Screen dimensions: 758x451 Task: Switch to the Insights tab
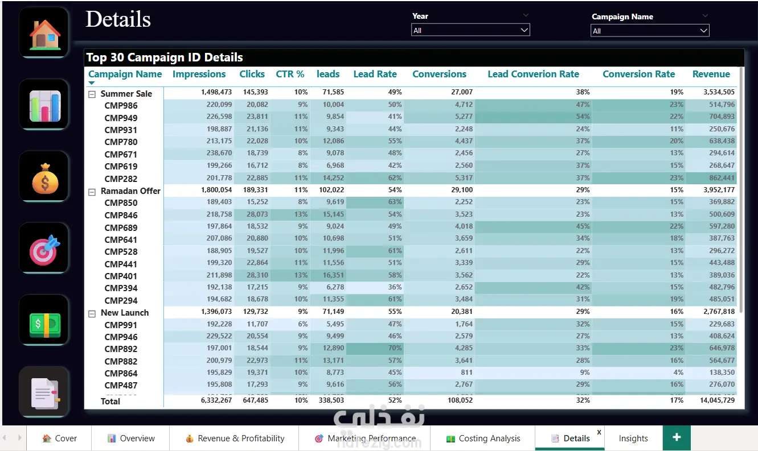633,438
